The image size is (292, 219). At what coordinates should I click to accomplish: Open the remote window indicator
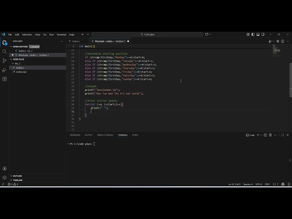tap(3, 184)
